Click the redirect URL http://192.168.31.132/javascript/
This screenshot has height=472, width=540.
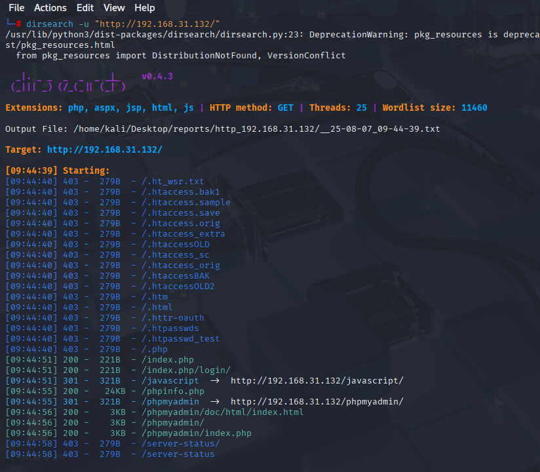click(x=317, y=381)
